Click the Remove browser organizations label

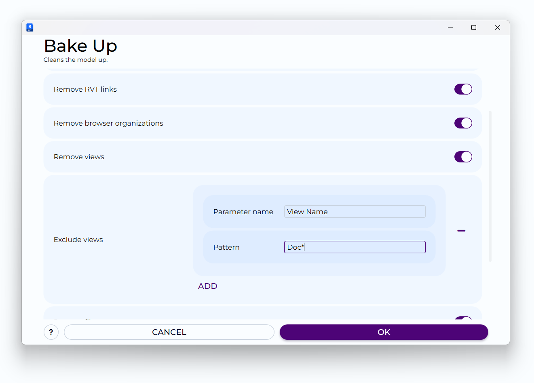click(x=108, y=123)
